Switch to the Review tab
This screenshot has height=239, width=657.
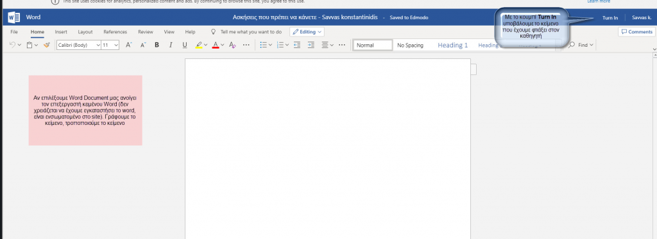coord(146,32)
